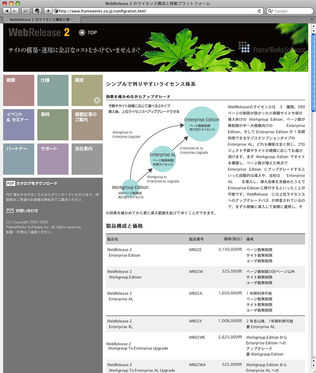Click the price 1,050,000円

[230, 293]
